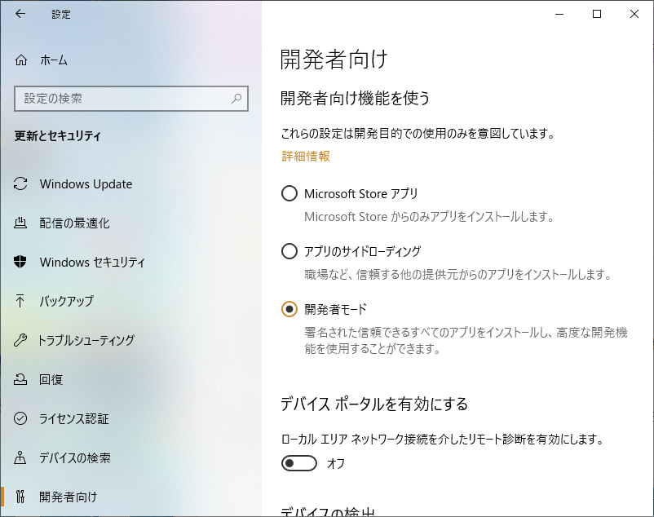Open the 詳細情報 link
Image resolution: width=654 pixels, height=517 pixels.
coord(306,157)
